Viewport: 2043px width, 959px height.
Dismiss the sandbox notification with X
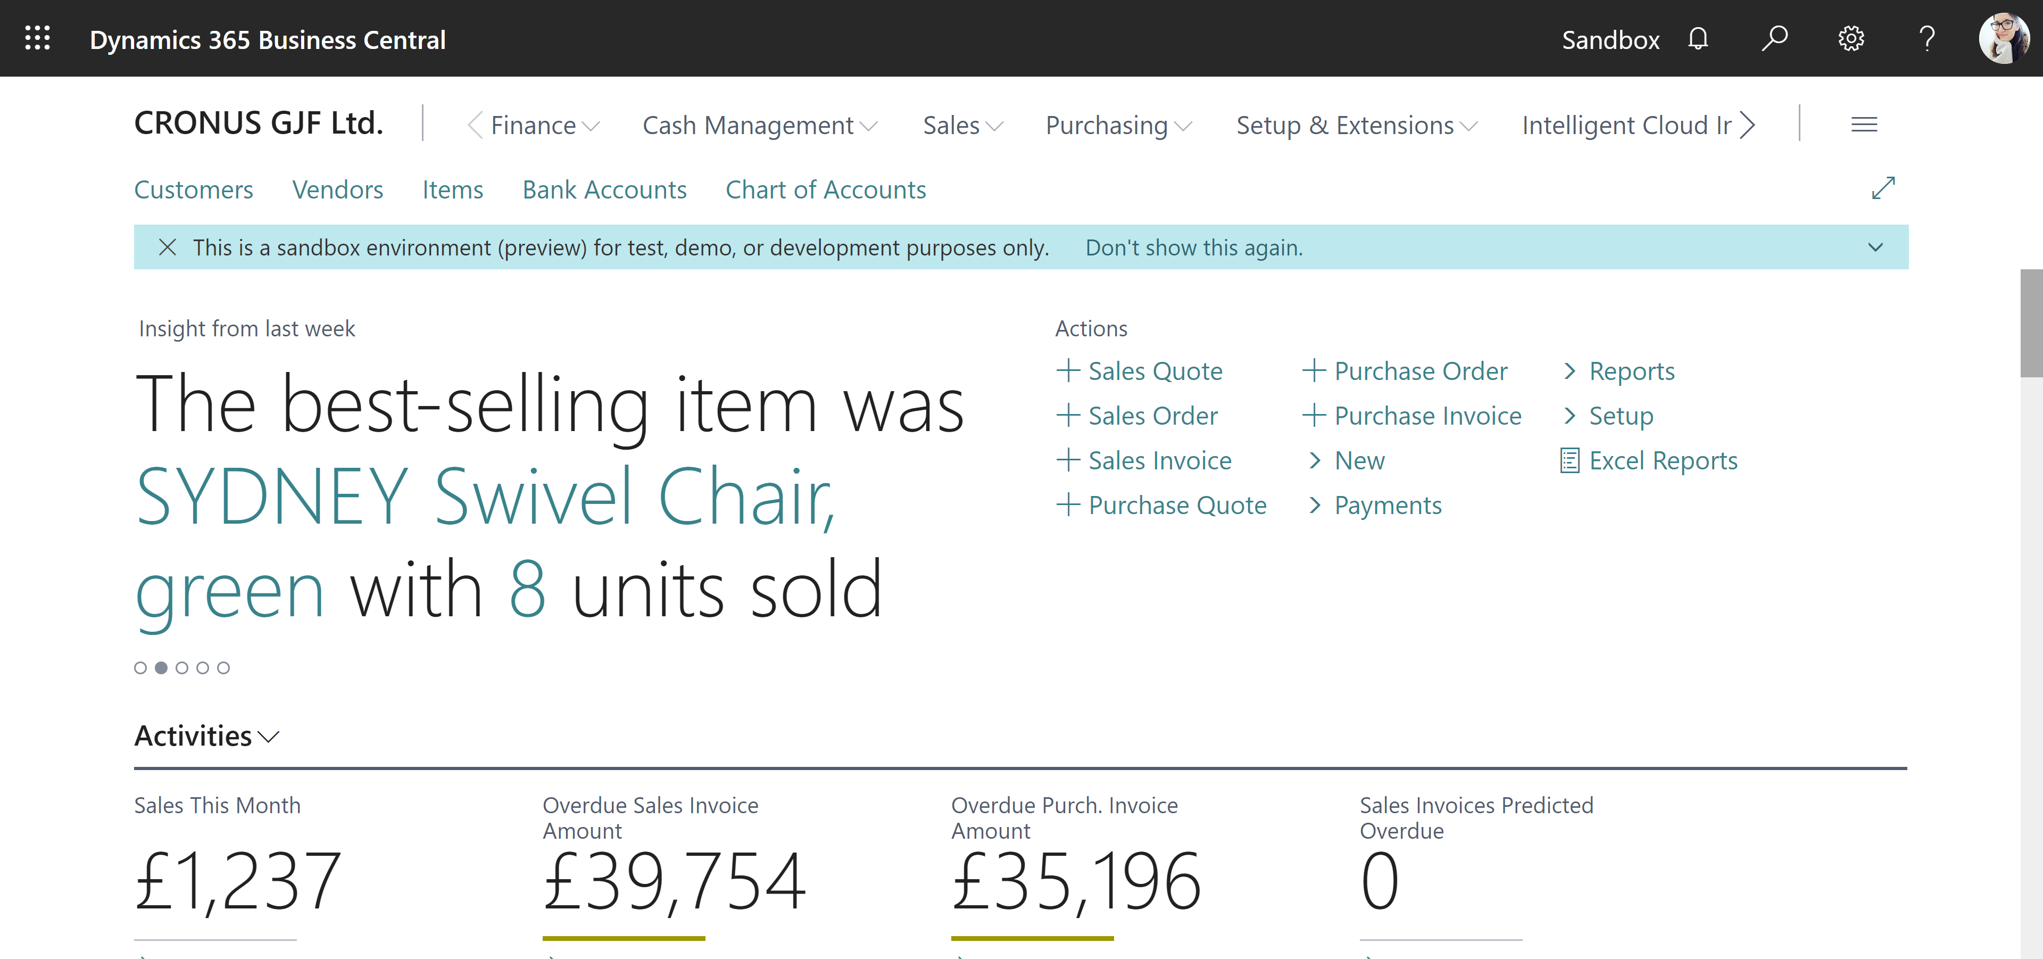click(168, 247)
